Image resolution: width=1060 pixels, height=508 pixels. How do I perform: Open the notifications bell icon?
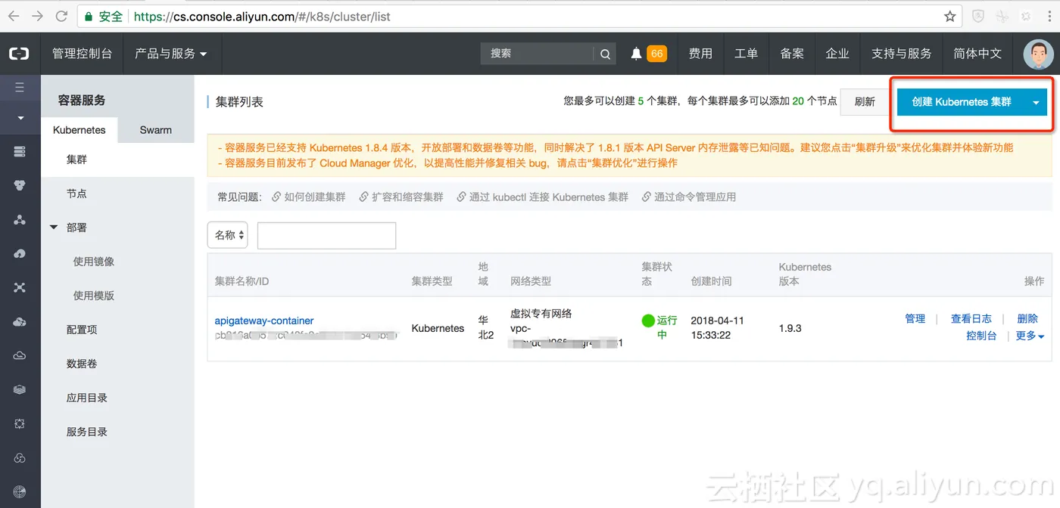tap(636, 54)
